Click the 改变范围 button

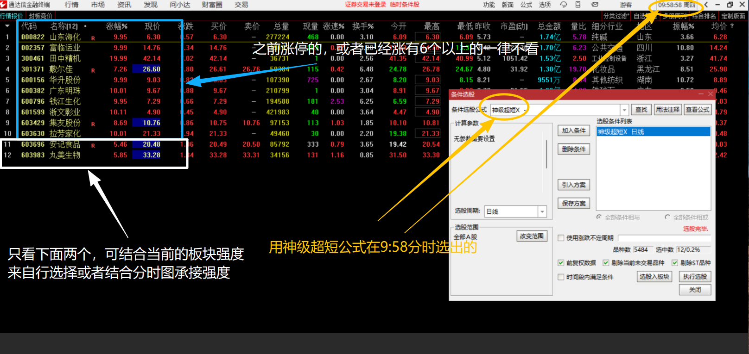tap(532, 236)
